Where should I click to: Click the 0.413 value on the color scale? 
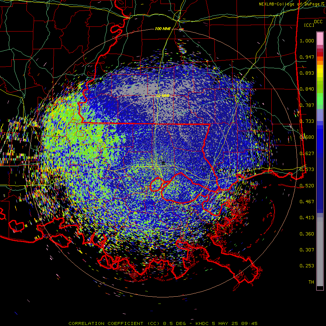pos(307,218)
